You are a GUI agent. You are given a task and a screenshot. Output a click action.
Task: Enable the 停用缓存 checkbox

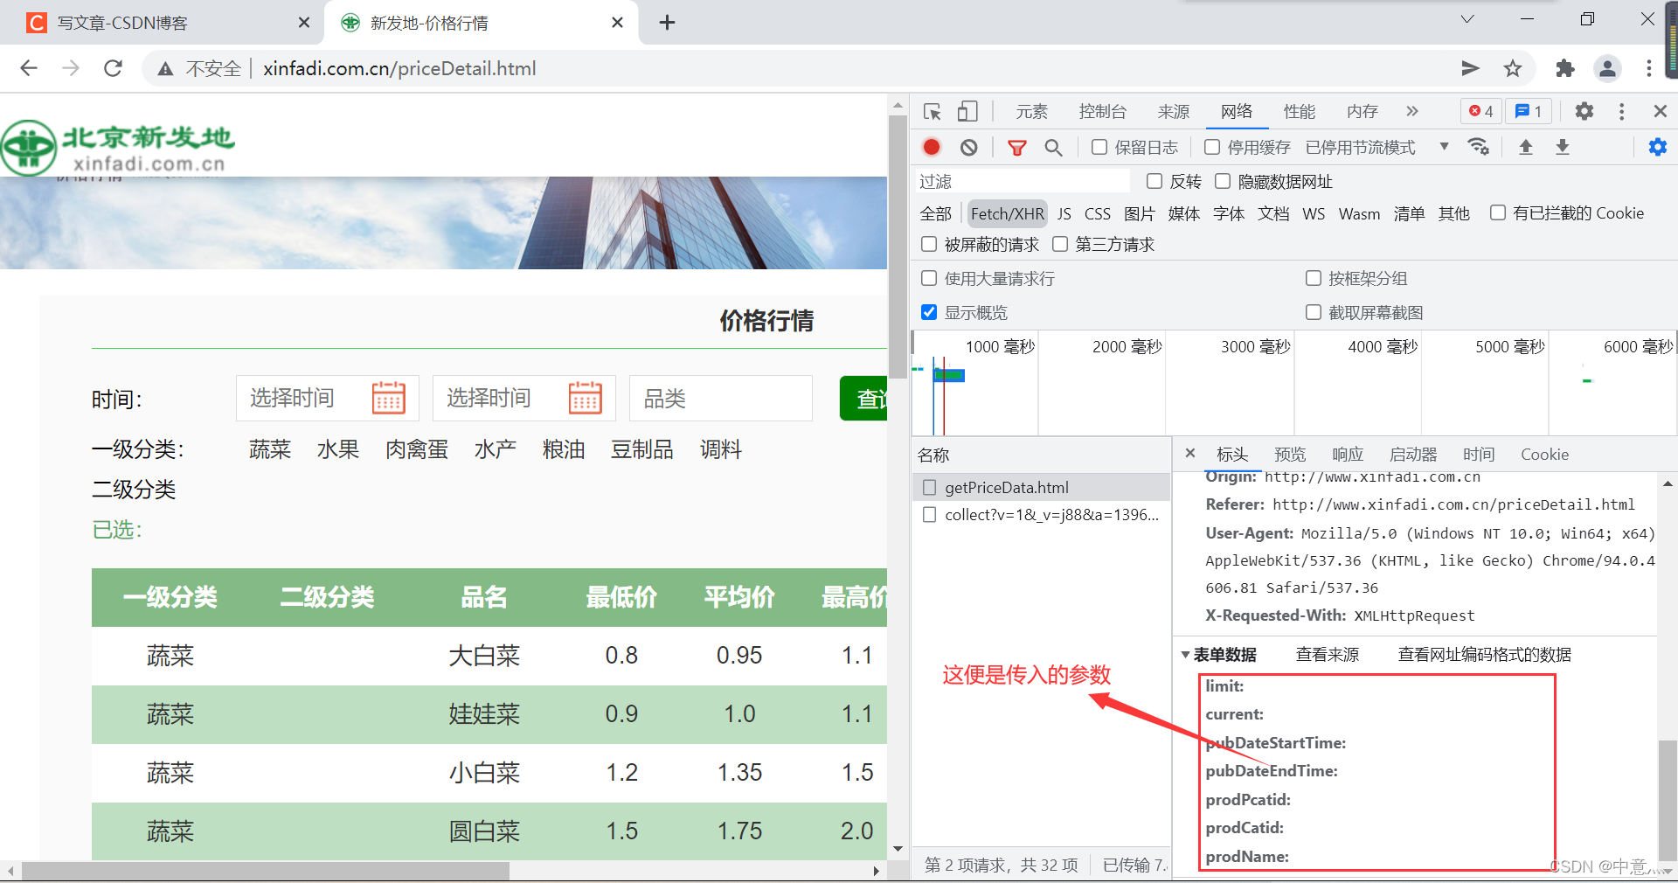(1212, 147)
